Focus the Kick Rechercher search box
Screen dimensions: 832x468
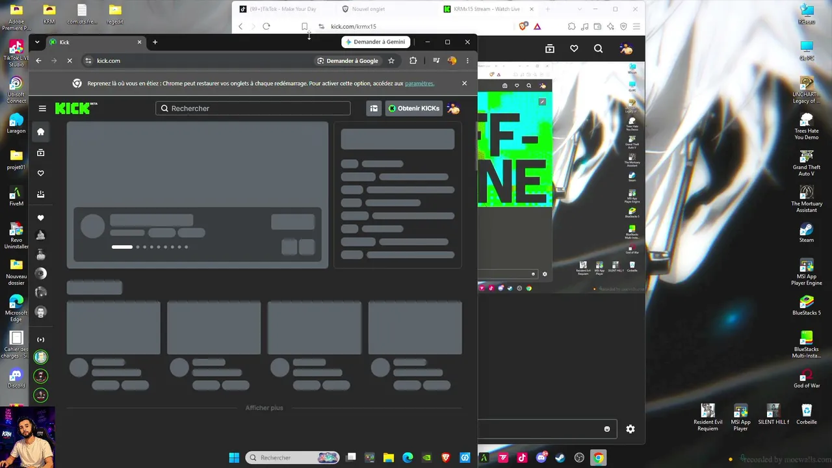tap(253, 109)
